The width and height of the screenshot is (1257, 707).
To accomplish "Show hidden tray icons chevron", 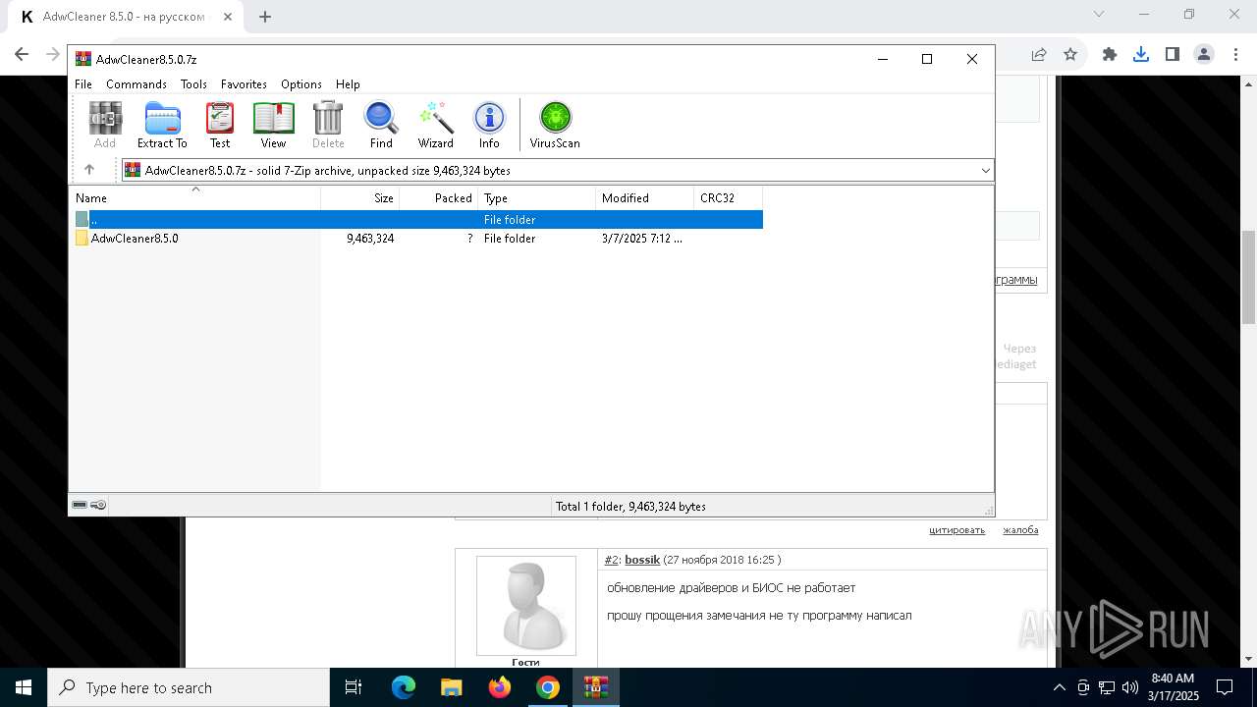I will click(x=1059, y=687).
